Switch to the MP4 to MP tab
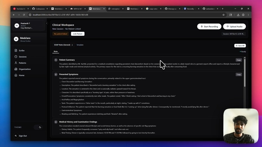Image resolution: width=262 pixels, height=147 pixels. [78, 9]
